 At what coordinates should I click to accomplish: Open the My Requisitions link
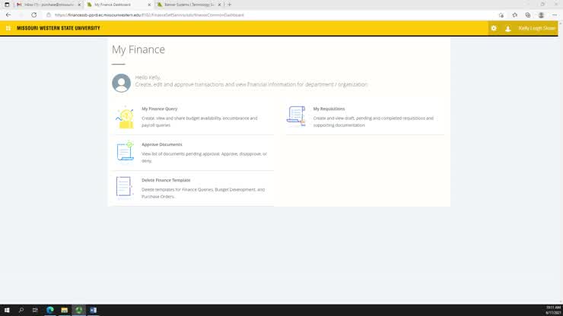tap(329, 109)
